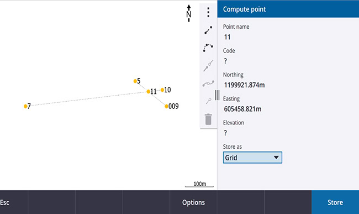Select the draw line tool icon
Screen dimensions: 359x214
coord(208,30)
